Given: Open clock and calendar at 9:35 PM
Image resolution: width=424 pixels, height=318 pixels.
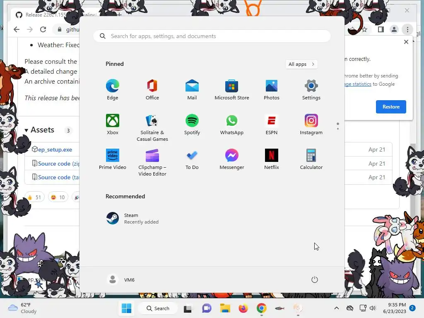Looking at the screenshot, I should tap(394, 308).
